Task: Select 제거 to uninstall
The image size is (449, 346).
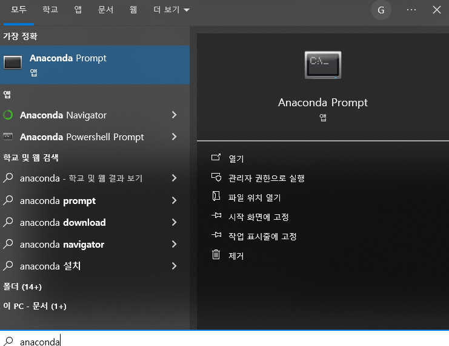Action: pos(236,256)
